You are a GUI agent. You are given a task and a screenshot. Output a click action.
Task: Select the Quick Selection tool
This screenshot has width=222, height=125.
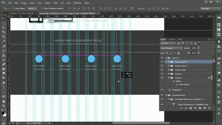[3, 32]
